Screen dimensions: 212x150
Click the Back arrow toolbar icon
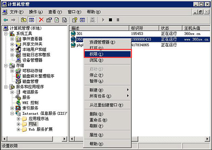pyautogui.click(x=6, y=20)
